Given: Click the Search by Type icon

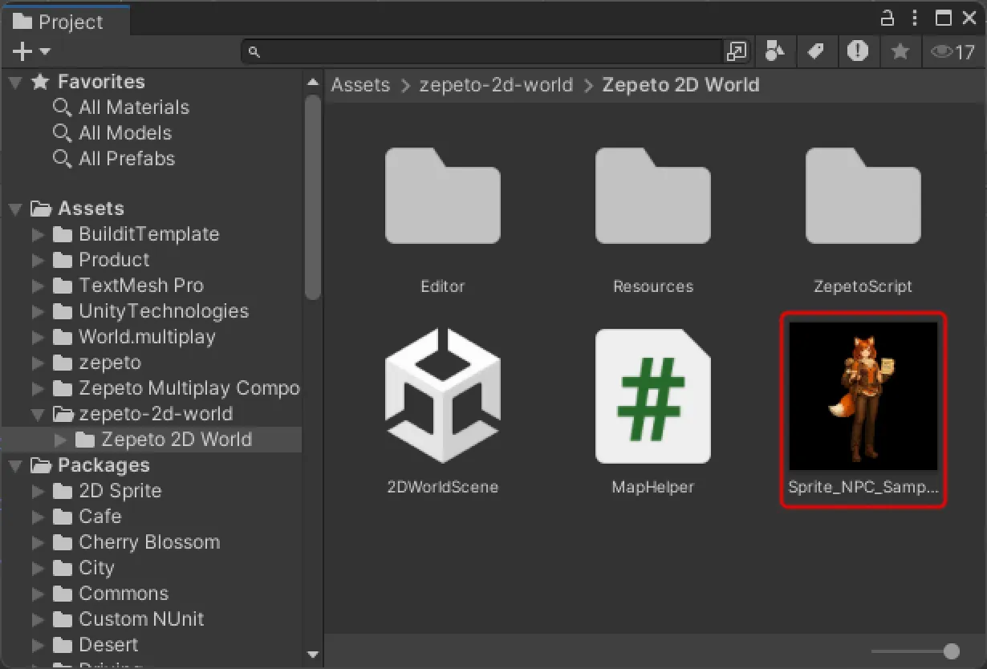Looking at the screenshot, I should point(774,52).
